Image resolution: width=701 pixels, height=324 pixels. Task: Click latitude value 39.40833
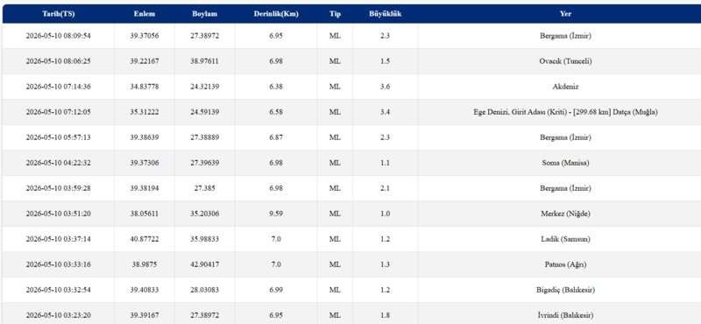tap(145, 290)
